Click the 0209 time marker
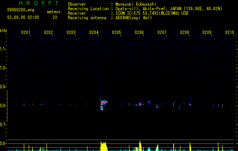 207,32
